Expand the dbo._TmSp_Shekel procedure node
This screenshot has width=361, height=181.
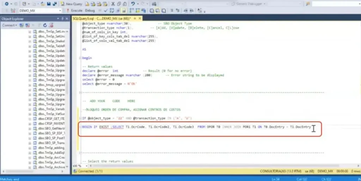[30, 41]
